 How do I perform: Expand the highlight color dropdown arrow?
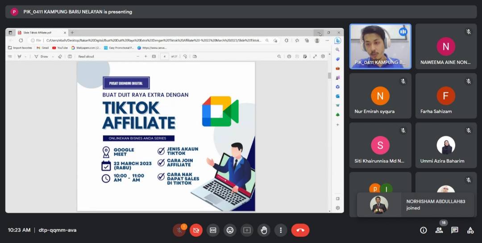[25, 57]
